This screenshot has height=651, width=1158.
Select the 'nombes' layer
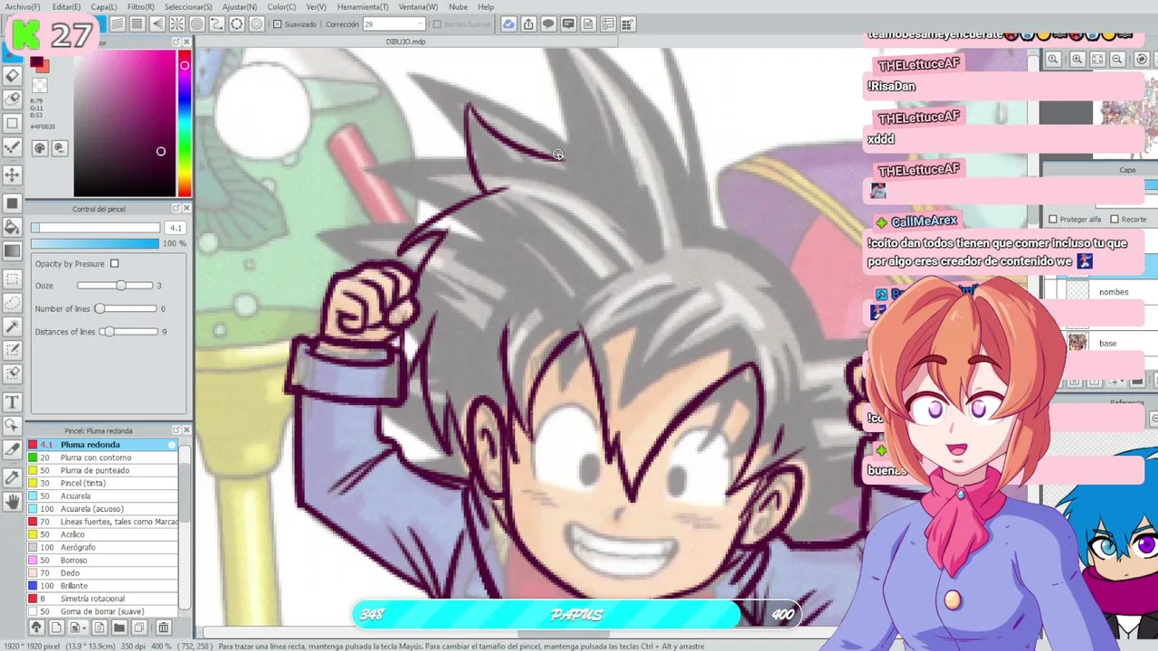pos(1113,292)
